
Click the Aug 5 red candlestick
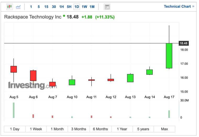pos(14,69)
